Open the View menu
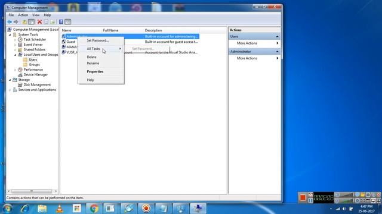382x214 pixels. (36, 15)
